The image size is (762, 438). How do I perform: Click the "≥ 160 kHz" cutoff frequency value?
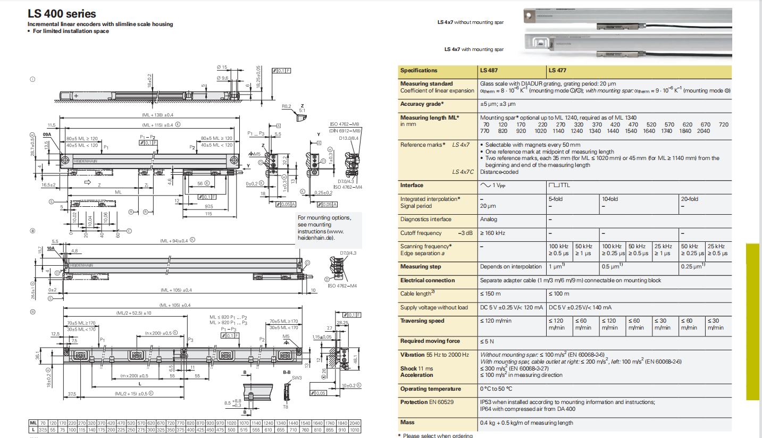[x=493, y=233]
